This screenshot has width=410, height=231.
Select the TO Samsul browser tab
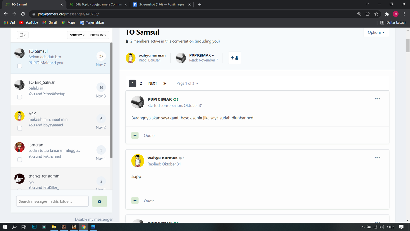[x=33, y=4]
